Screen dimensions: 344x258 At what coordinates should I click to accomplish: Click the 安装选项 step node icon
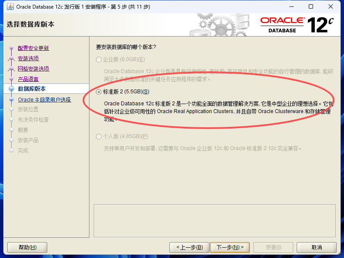click(12, 58)
